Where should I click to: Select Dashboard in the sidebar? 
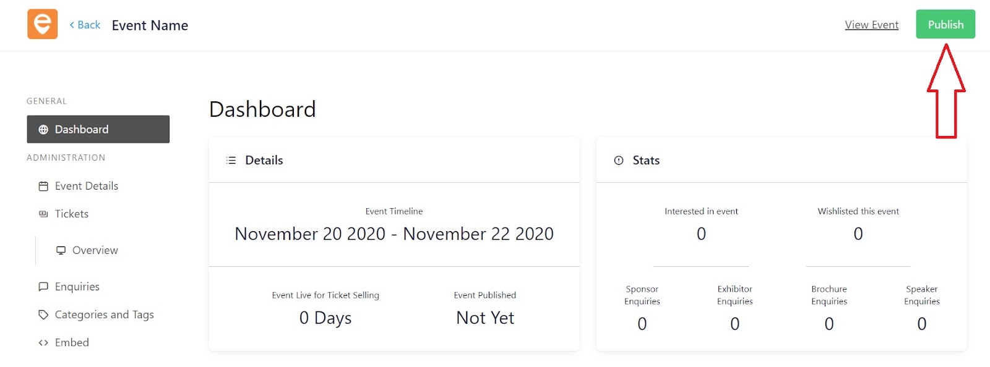tap(98, 129)
